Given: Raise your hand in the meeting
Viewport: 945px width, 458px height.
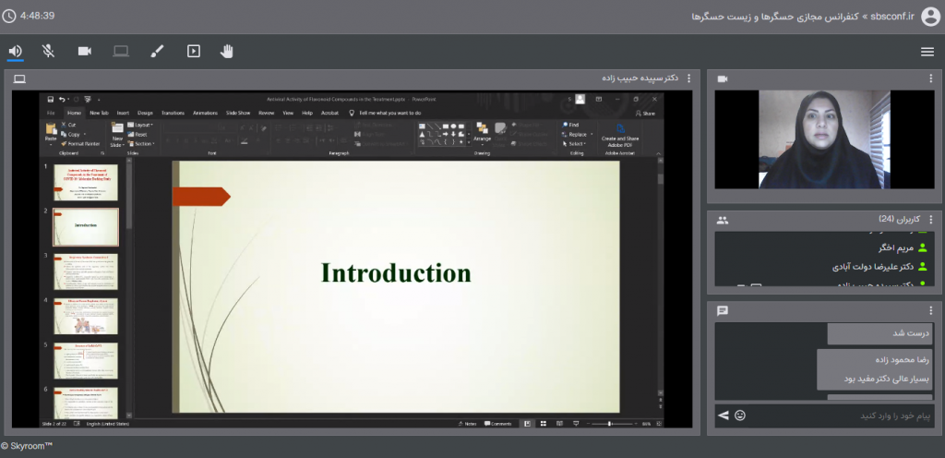Looking at the screenshot, I should click(226, 52).
